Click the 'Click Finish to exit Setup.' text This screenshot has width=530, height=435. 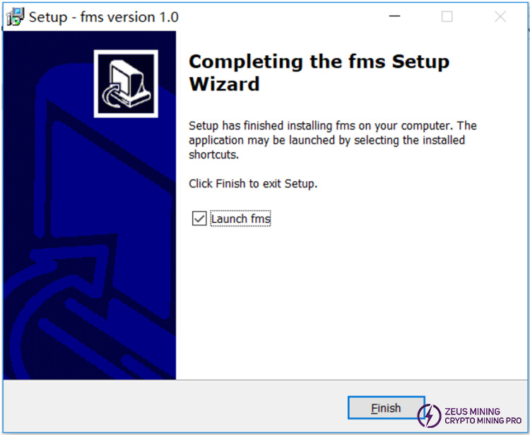tap(253, 183)
